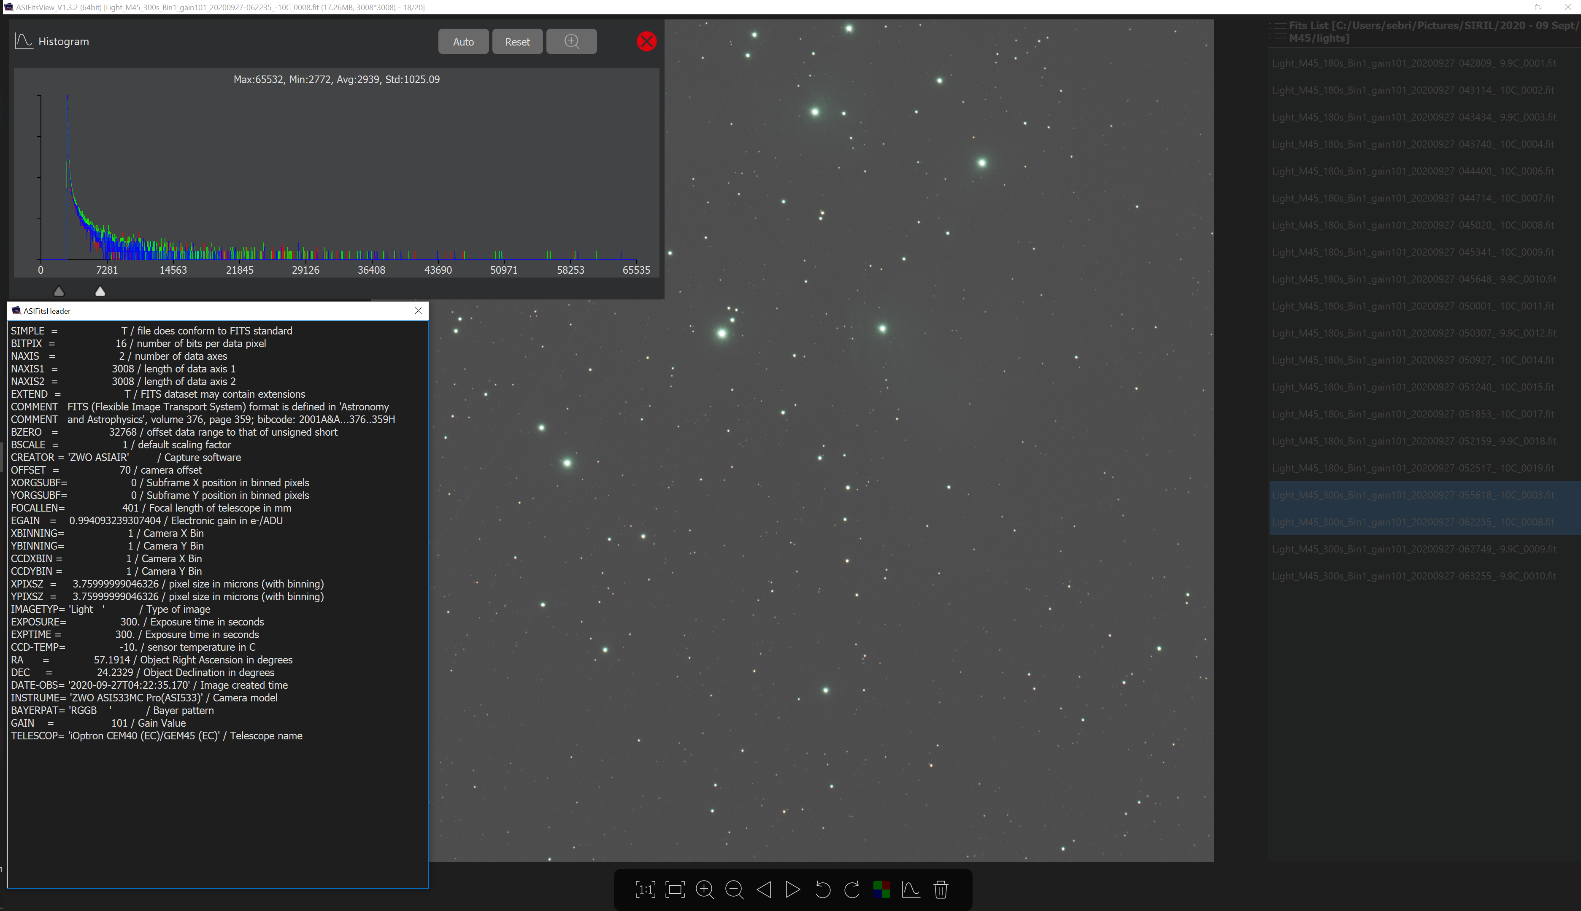
Task: Open Light_M45_180s 042809 0001.fit in list
Action: pyautogui.click(x=1413, y=63)
